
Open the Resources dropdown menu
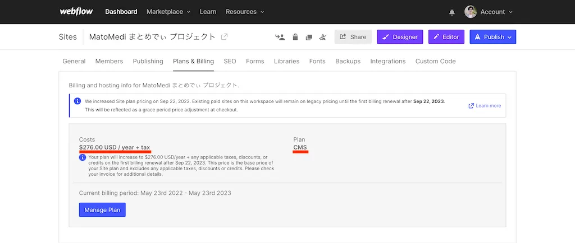(x=245, y=12)
